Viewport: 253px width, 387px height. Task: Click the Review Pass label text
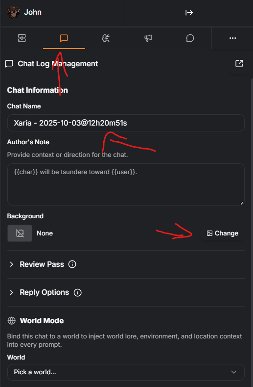pyautogui.click(x=42, y=264)
